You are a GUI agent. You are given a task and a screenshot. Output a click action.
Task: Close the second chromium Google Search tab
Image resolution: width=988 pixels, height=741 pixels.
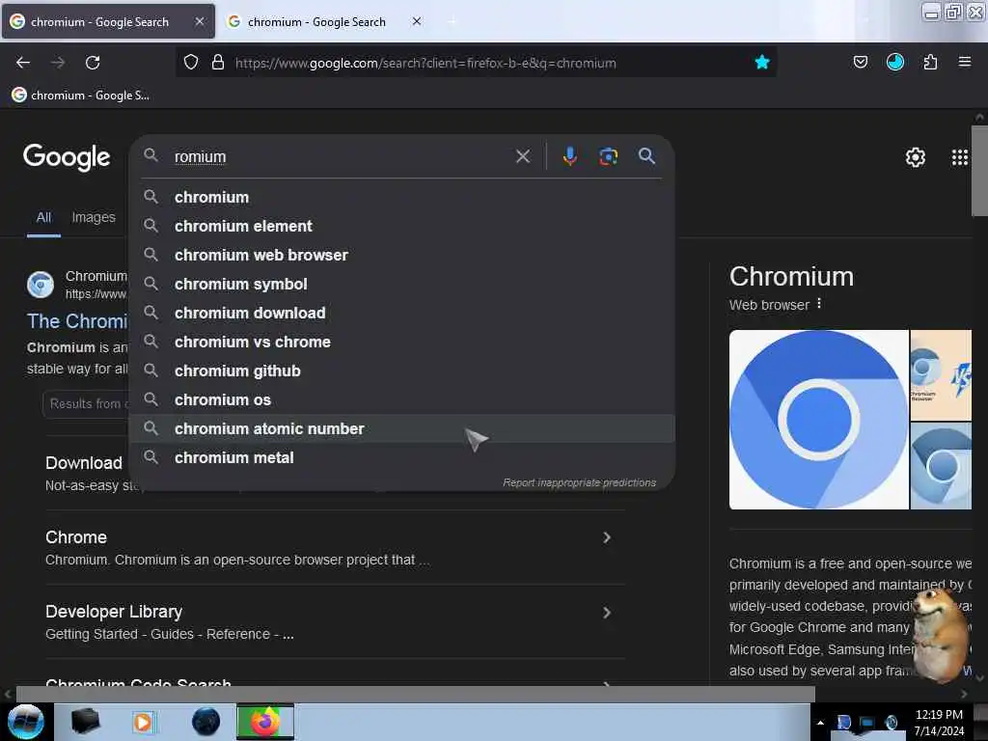(417, 21)
